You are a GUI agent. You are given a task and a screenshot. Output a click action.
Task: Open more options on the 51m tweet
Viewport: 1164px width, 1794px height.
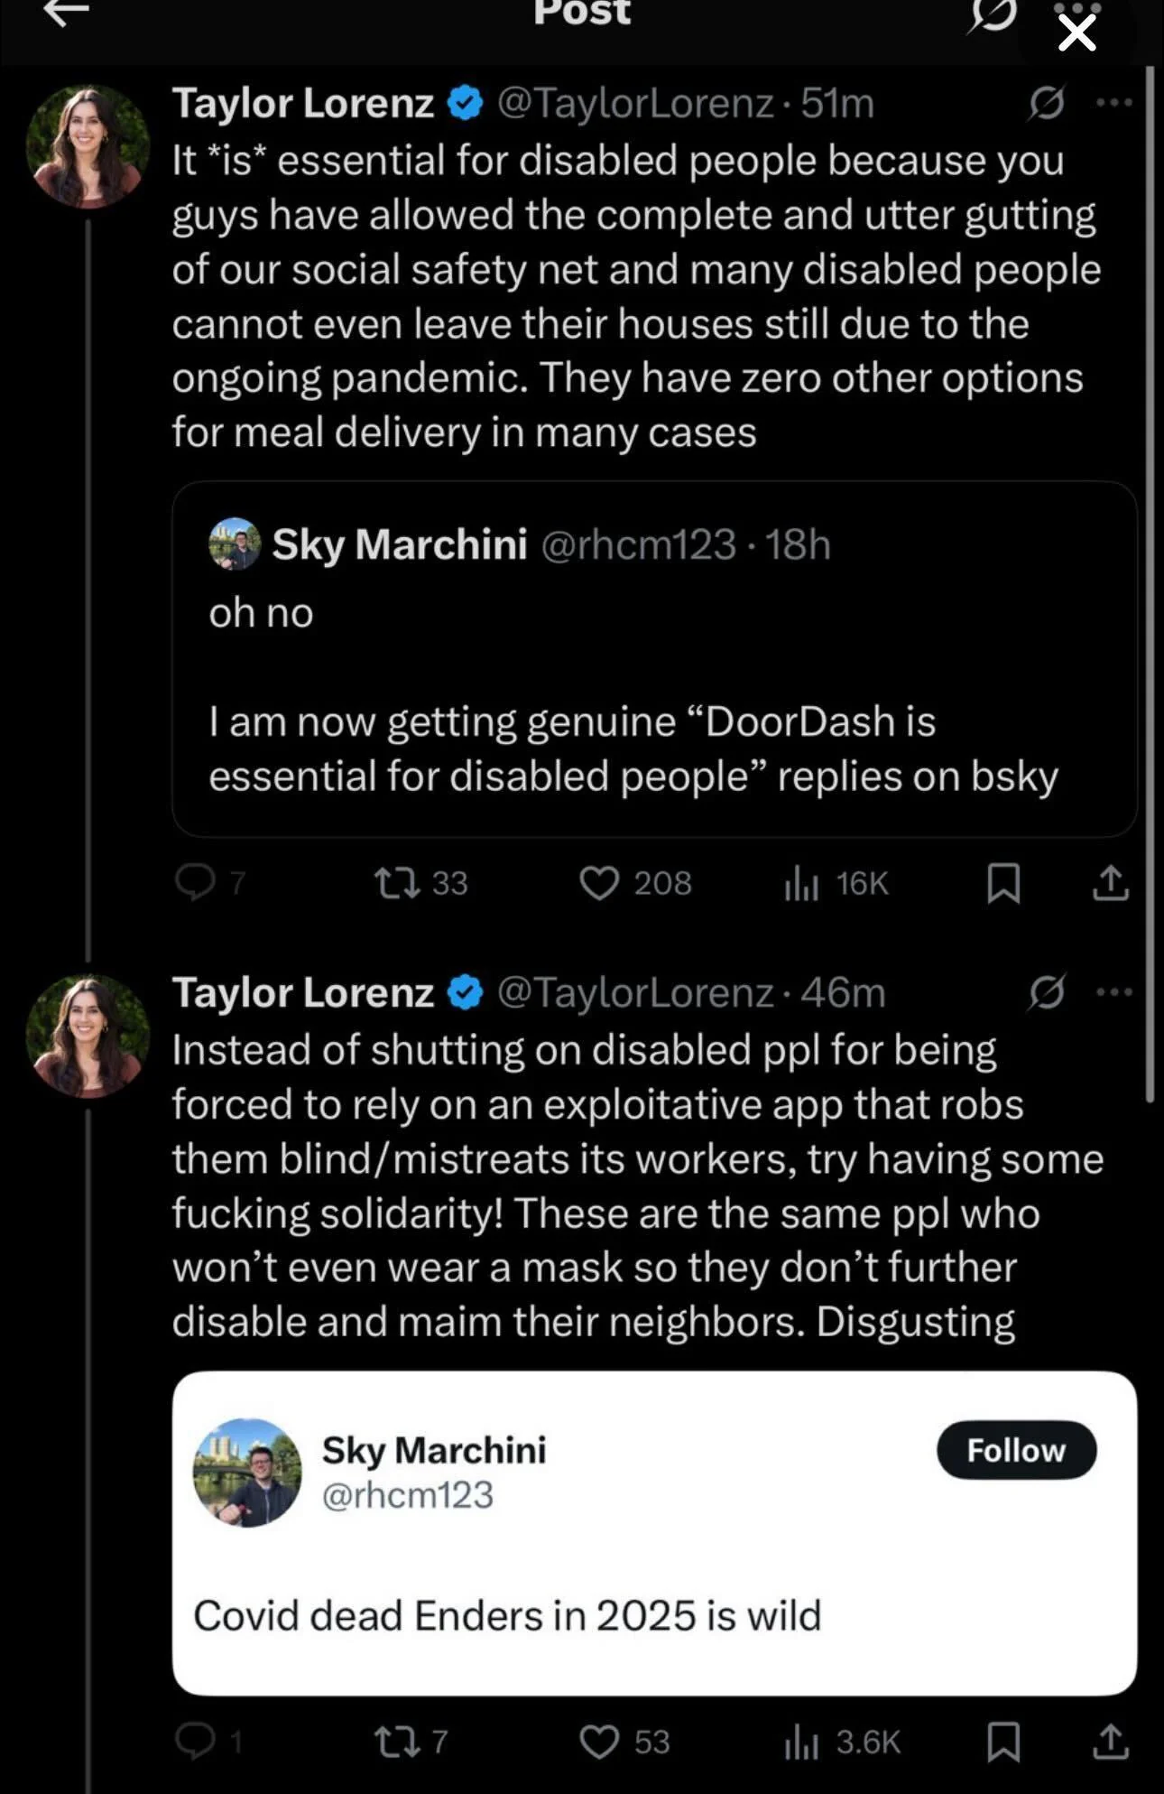pyautogui.click(x=1114, y=102)
